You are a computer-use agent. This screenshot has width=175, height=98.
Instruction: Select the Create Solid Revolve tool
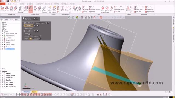[7, 9]
